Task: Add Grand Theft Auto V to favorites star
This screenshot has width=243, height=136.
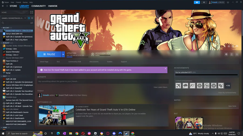Action: pyautogui.click(x=237, y=54)
